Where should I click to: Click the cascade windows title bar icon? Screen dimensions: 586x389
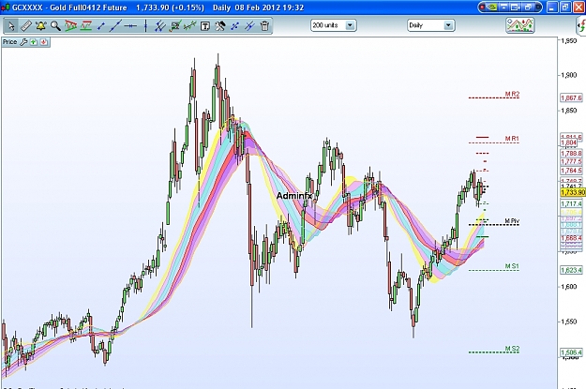[x=529, y=7]
